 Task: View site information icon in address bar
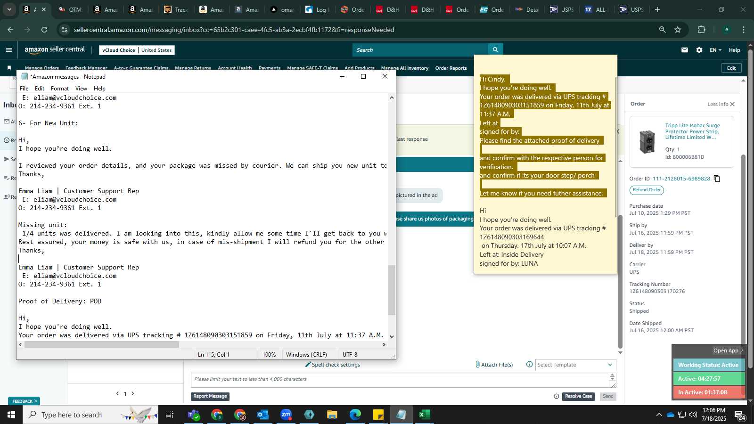[65, 30]
